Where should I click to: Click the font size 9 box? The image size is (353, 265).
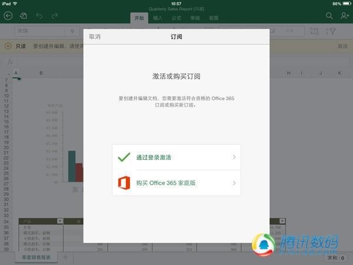coord(72,31)
